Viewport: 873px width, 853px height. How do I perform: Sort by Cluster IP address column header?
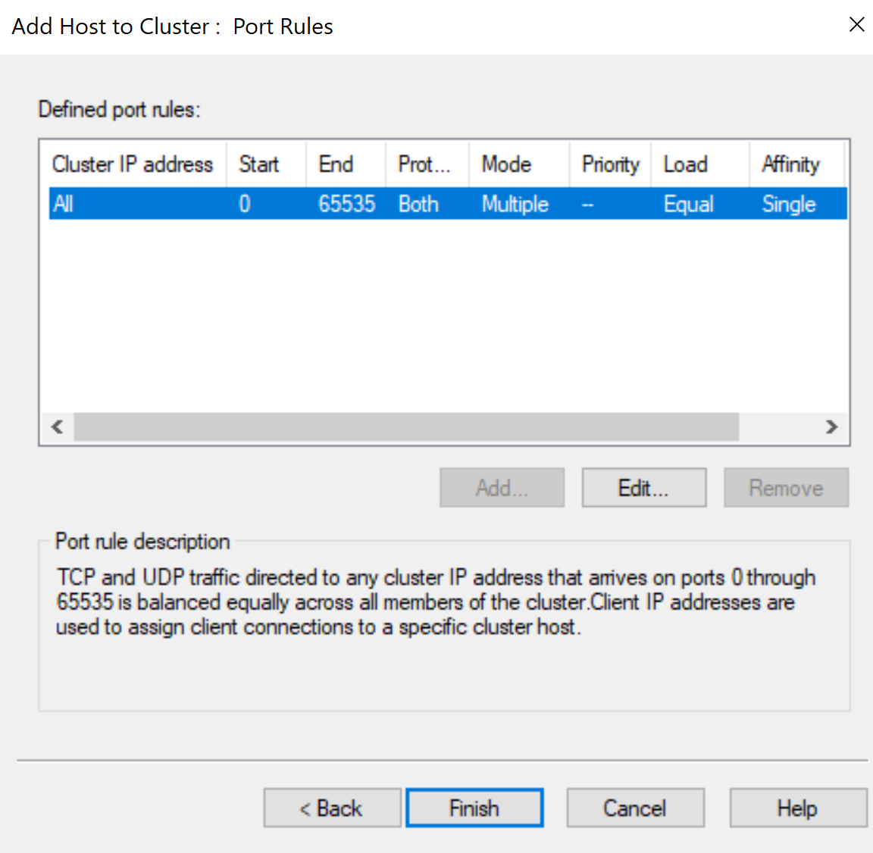click(133, 164)
